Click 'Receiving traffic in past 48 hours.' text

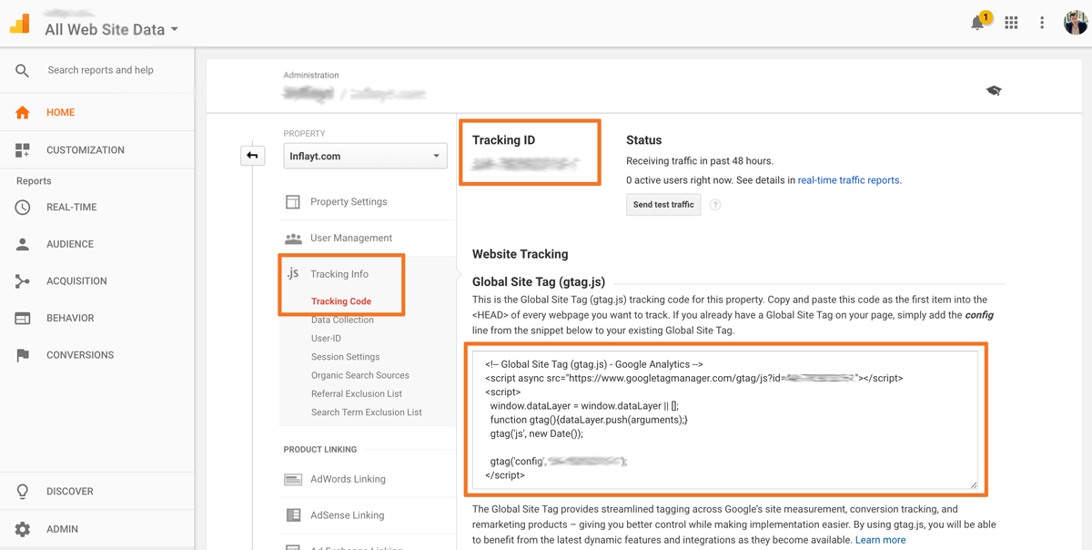point(700,161)
